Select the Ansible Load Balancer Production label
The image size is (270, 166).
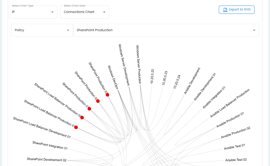coord(230,103)
